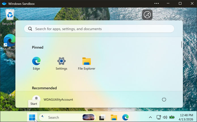Launch Microsoft Edge from the taskbar
Viewport: 197px width, 122px height.
[125, 117]
